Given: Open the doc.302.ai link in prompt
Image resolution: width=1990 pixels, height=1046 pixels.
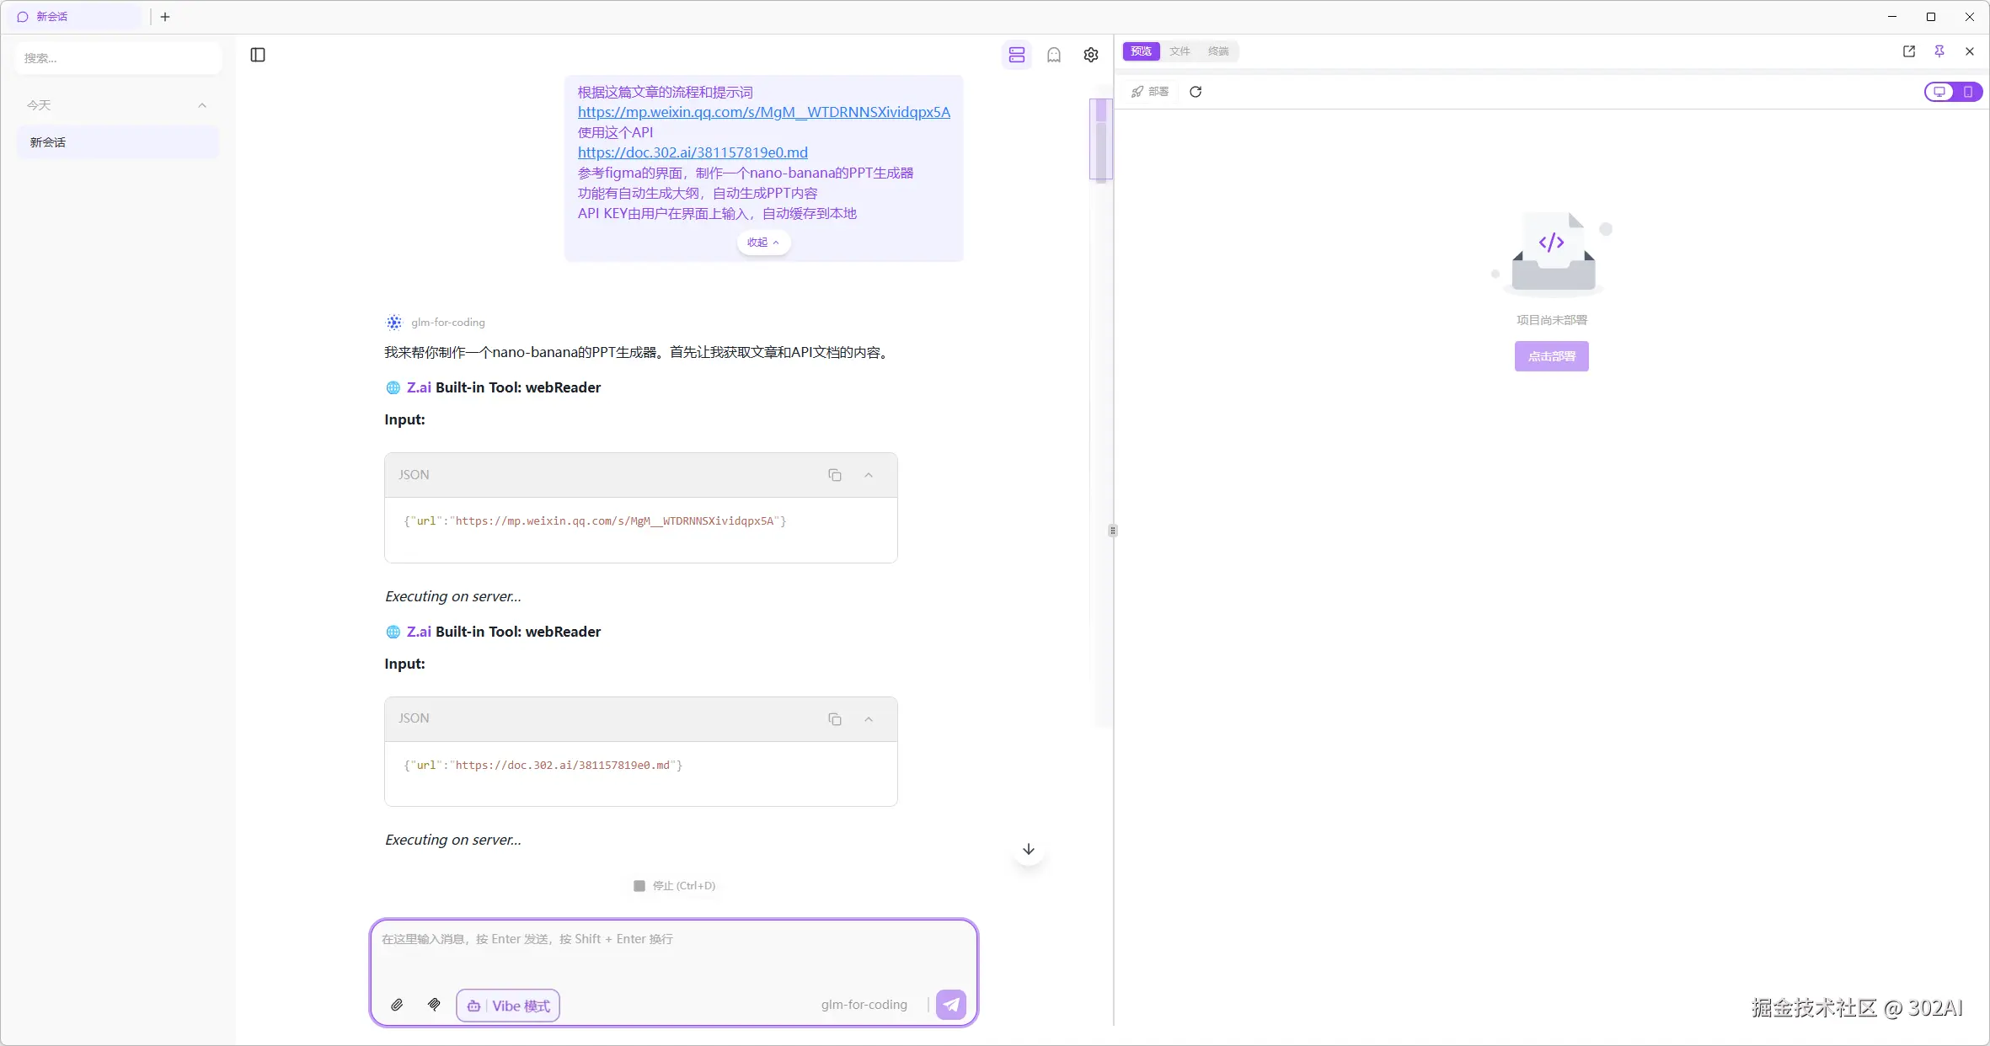Looking at the screenshot, I should [x=693, y=152].
